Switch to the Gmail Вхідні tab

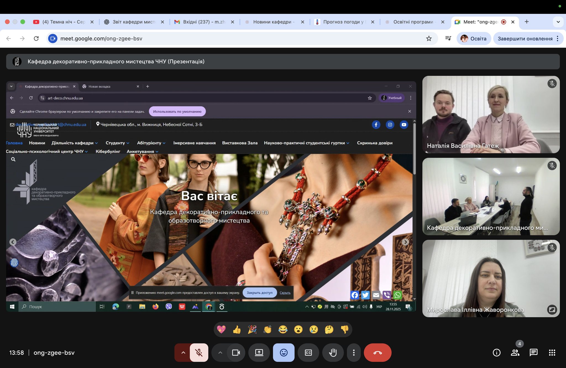204,22
